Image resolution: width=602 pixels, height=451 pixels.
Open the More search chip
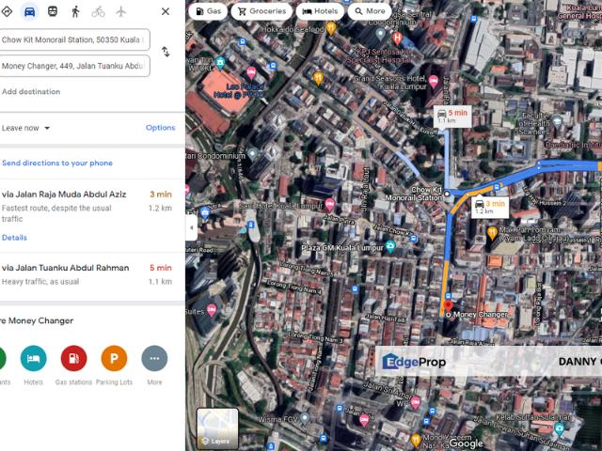tap(370, 11)
